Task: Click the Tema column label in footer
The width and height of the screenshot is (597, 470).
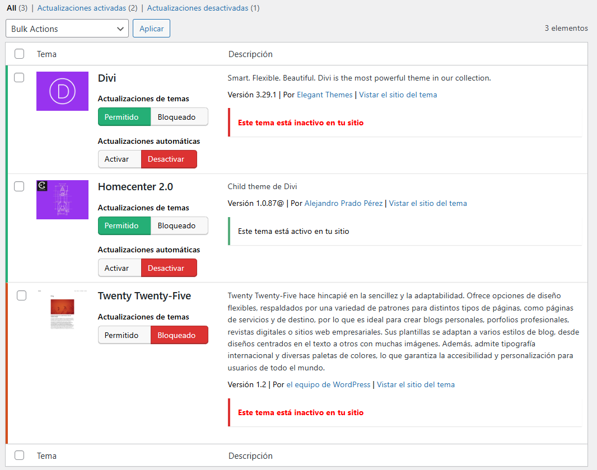Action: (46, 455)
